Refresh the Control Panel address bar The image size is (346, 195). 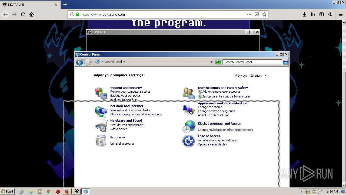(218, 62)
